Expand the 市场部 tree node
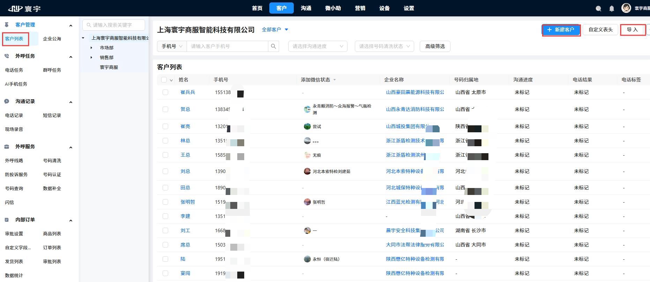This screenshot has height=282, width=650. (91, 48)
